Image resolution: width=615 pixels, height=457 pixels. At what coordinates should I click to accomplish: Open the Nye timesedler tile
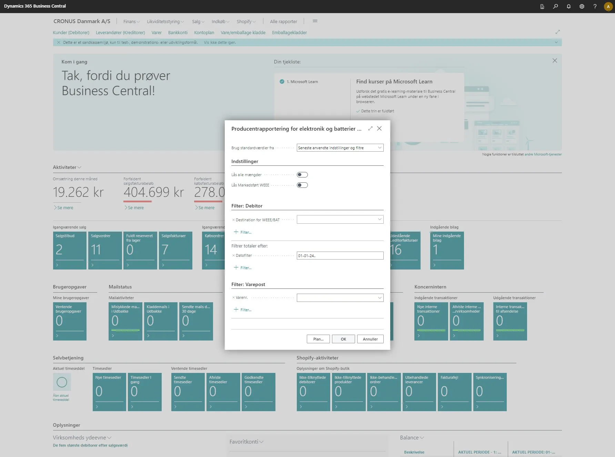click(109, 392)
